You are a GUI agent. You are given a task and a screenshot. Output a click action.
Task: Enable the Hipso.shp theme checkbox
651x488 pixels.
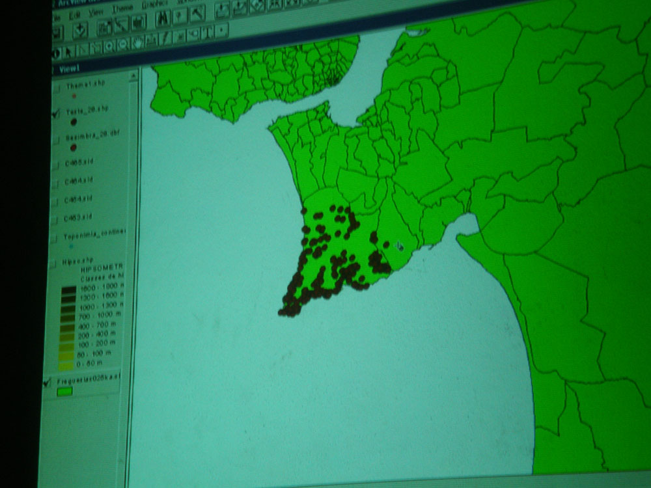click(x=53, y=264)
